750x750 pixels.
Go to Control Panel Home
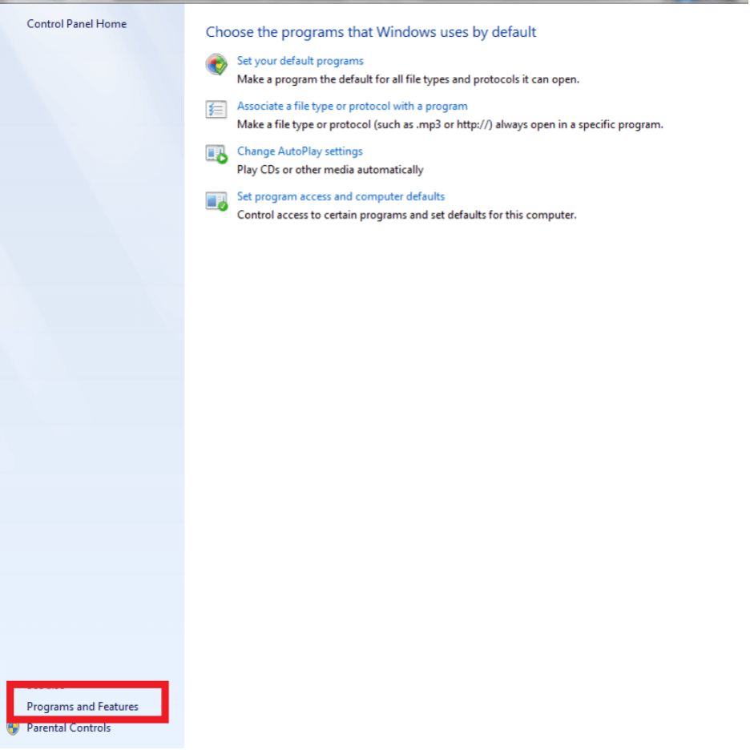click(77, 24)
